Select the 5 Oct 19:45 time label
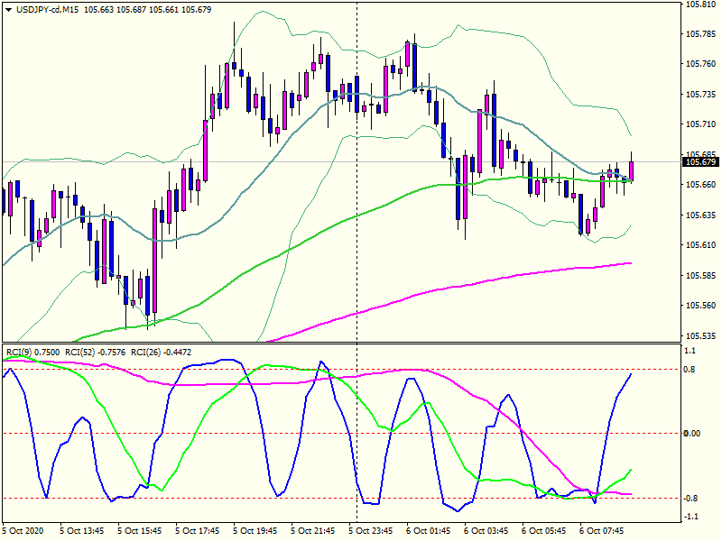The height and width of the screenshot is (541, 722). (255, 530)
